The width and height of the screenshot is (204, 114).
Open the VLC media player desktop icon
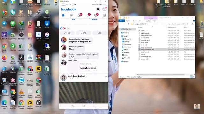coord(21,93)
